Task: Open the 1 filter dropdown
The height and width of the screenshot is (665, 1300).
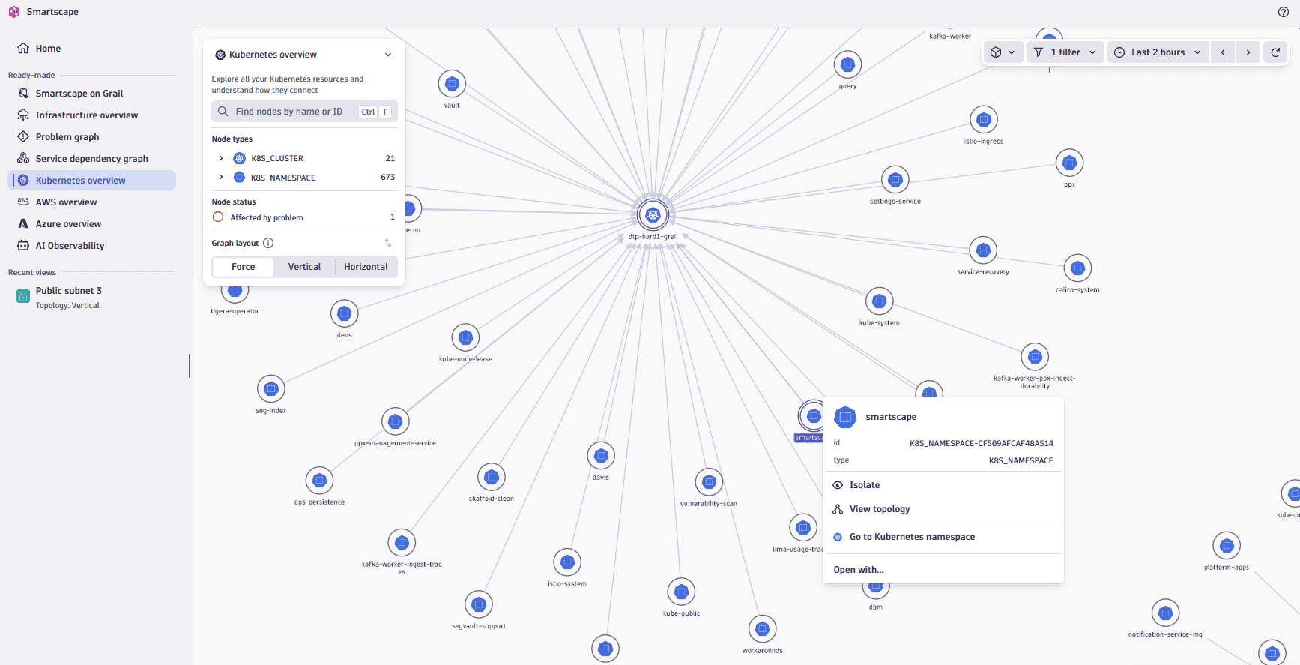Action: pyautogui.click(x=1065, y=52)
